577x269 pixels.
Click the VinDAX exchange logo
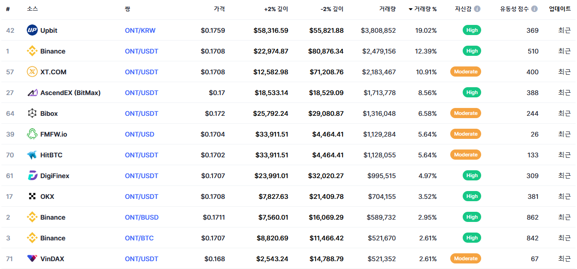(x=32, y=259)
